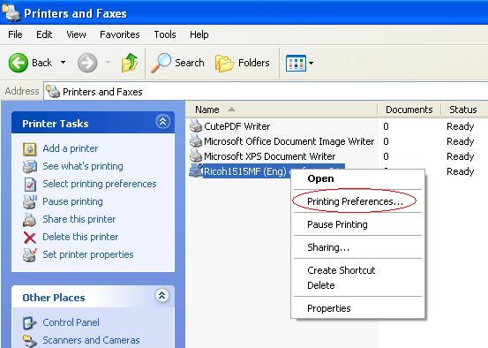Click the Delete this printer link
This screenshot has height=348, width=488.
click(x=80, y=237)
